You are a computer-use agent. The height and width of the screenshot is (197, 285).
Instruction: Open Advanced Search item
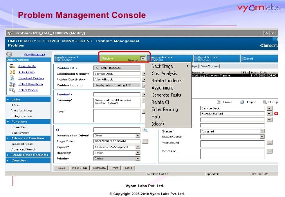(x=23, y=149)
